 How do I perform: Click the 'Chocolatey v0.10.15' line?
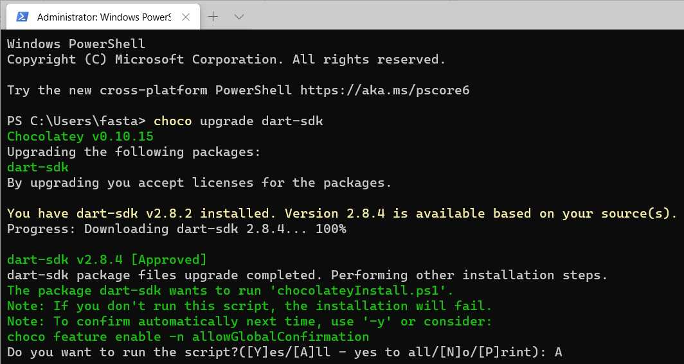80,136
